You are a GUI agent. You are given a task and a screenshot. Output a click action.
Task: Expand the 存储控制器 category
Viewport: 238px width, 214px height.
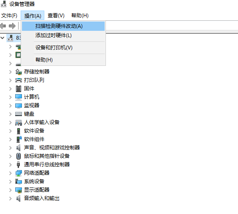(x=10, y=72)
